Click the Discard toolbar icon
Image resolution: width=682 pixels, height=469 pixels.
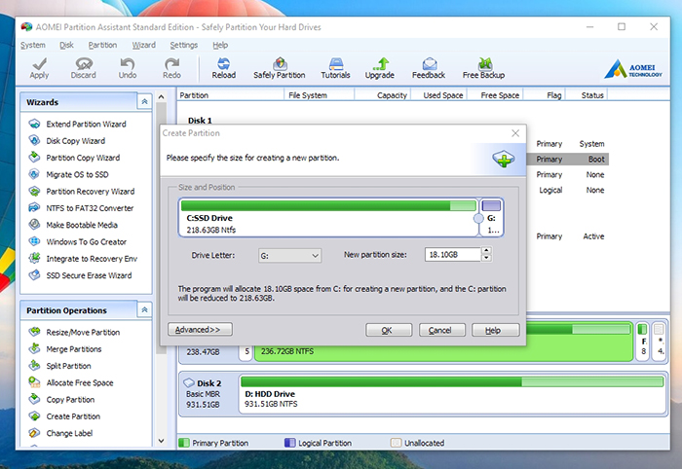tap(84, 64)
